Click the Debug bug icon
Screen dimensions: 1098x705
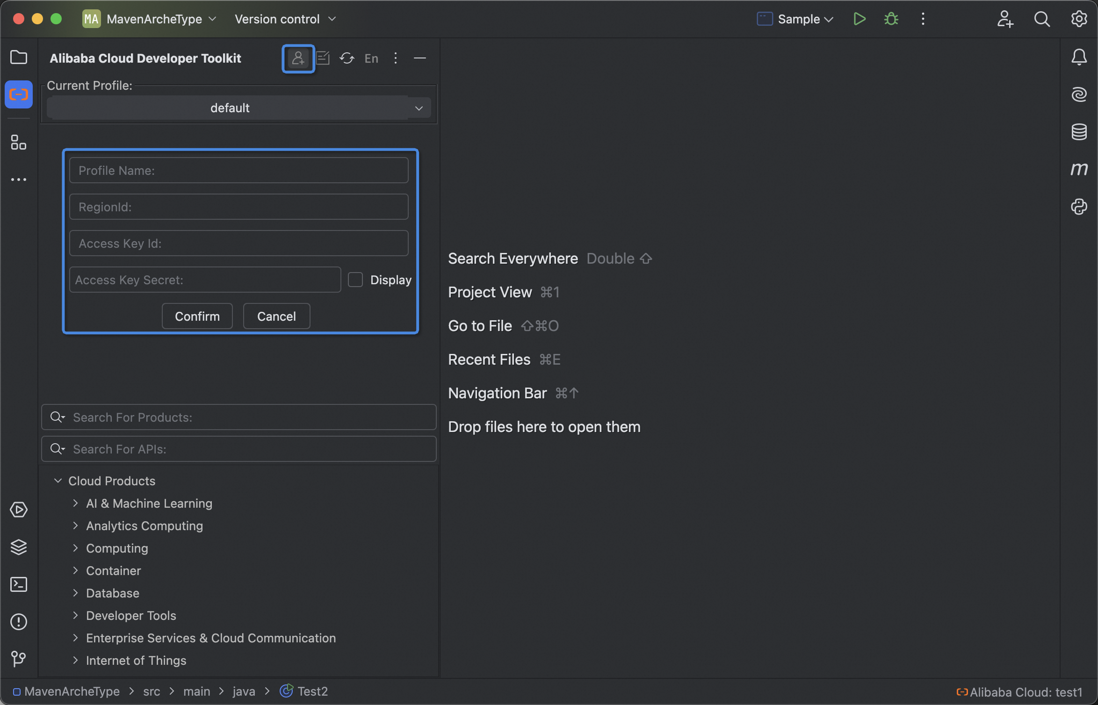891,19
